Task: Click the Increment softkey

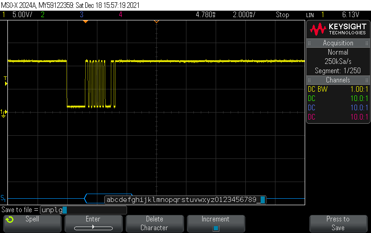Action: (x=216, y=224)
